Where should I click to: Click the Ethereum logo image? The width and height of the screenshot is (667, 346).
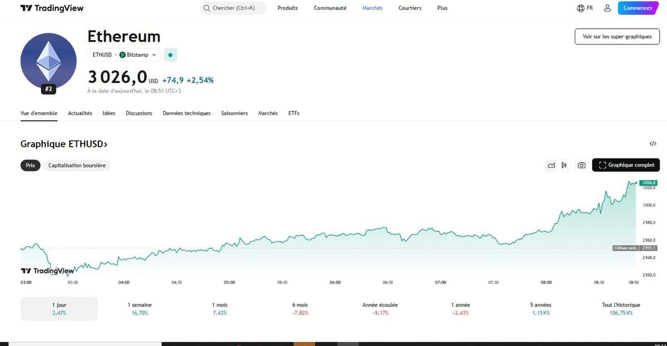48,61
